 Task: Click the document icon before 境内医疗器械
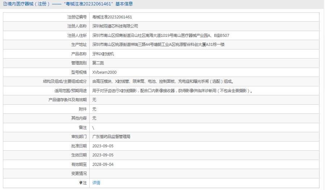click(x=5, y=4)
